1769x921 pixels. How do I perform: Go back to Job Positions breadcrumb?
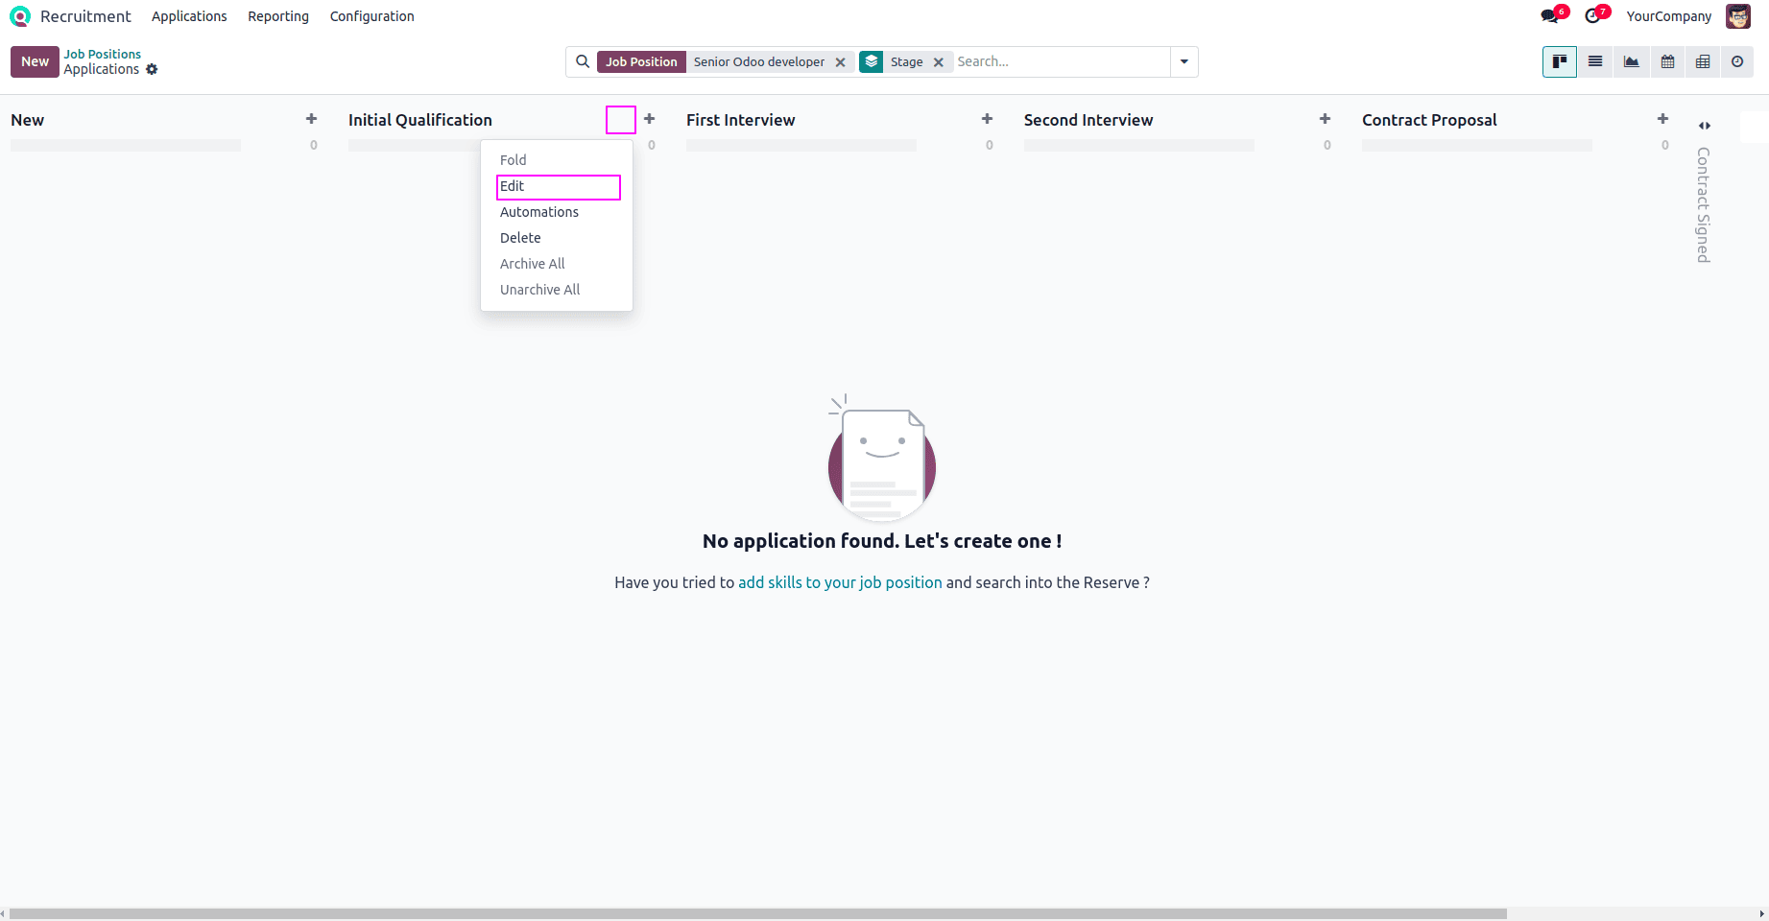point(103,54)
